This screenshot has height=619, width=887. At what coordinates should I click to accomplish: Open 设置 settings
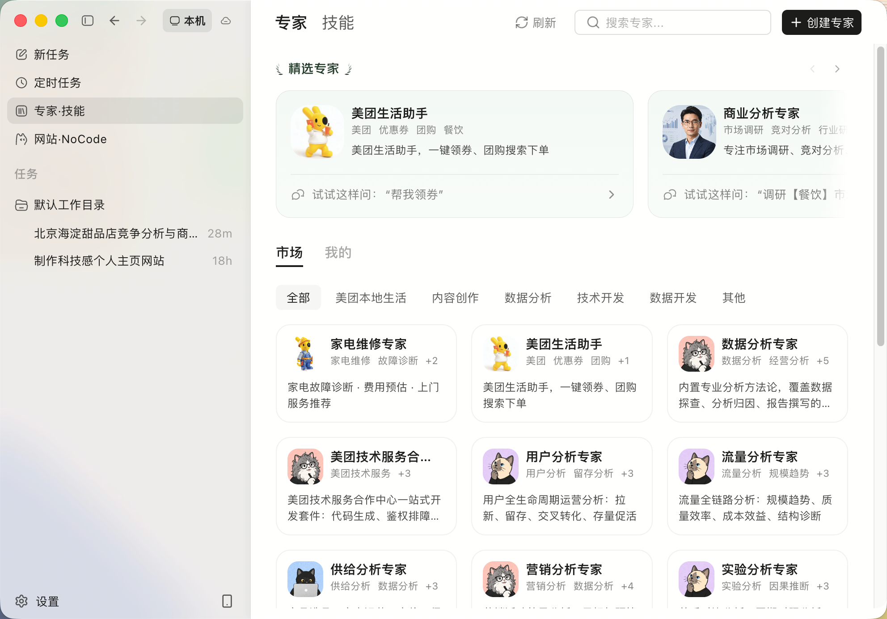pyautogui.click(x=37, y=602)
